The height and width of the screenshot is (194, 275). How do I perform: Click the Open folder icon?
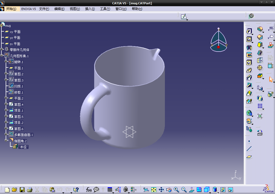pos(15,190)
